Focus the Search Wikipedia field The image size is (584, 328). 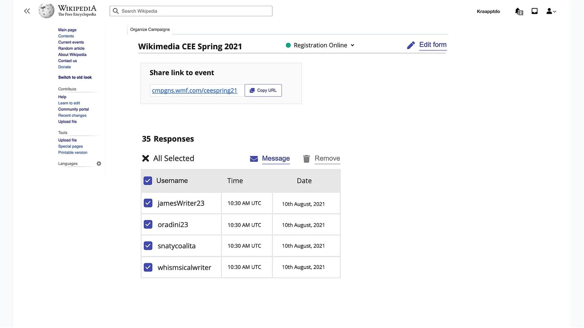click(191, 11)
